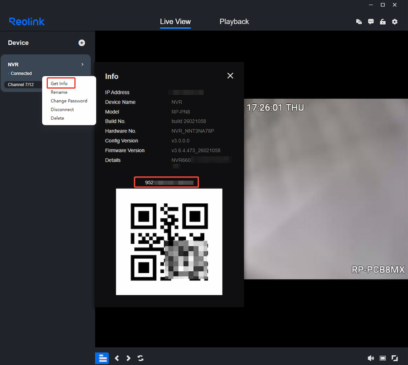Click the unlock padlock icon
This screenshot has height=365, width=408.
[383, 22]
